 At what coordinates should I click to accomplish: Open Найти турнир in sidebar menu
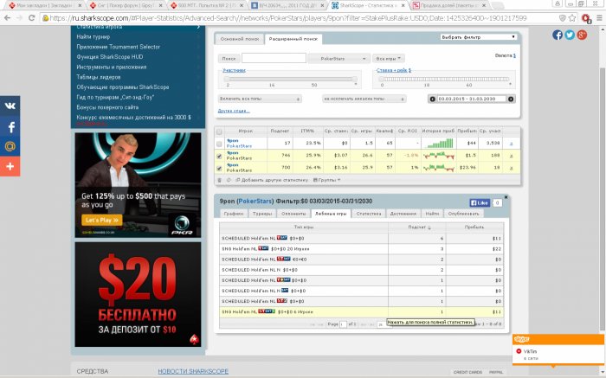click(x=93, y=36)
